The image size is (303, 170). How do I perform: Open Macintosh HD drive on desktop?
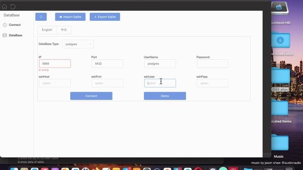click(x=280, y=8)
